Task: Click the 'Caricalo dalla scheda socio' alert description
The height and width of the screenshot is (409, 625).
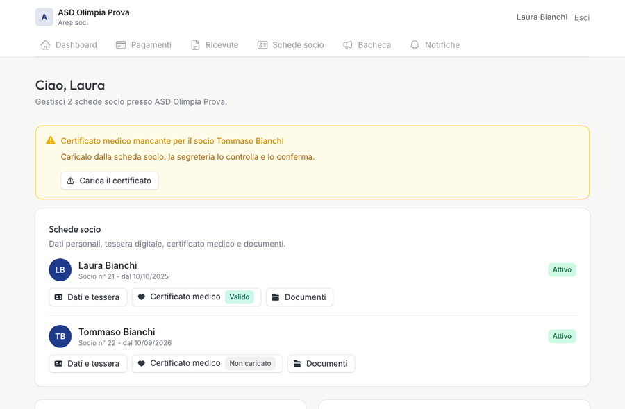Action: tap(187, 157)
